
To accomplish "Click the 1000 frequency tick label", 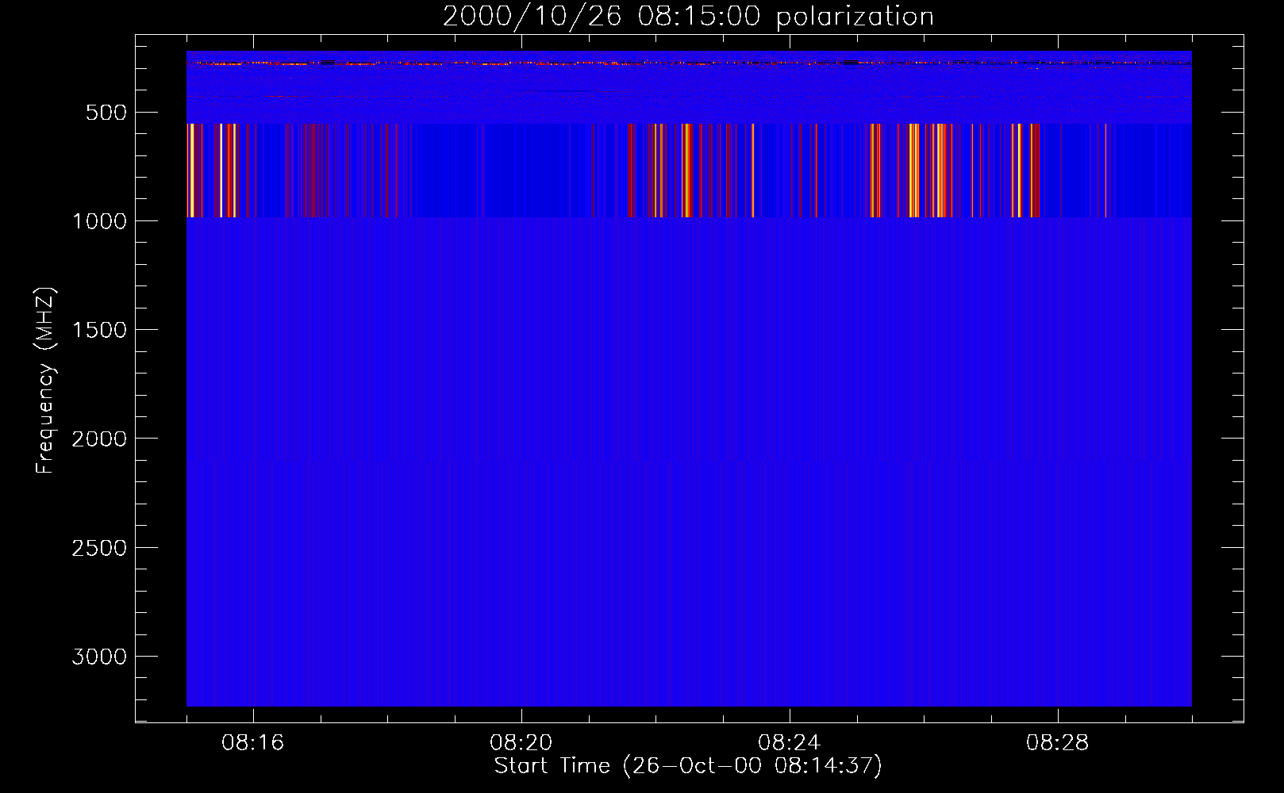I will (99, 221).
